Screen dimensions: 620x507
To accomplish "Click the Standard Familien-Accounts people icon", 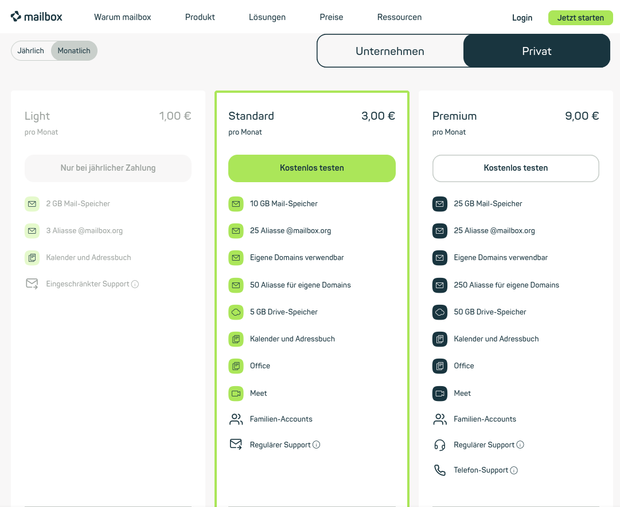I will pos(236,419).
